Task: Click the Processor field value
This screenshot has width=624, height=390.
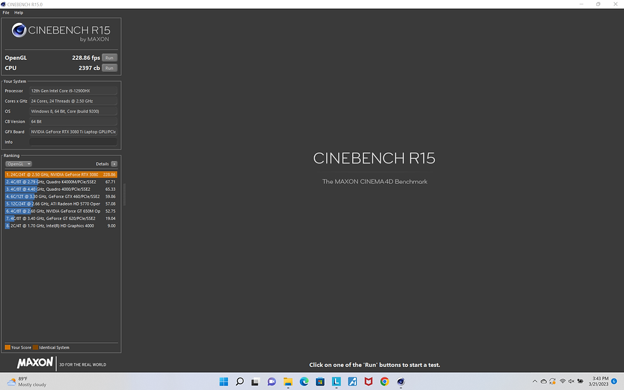Action: [73, 90]
